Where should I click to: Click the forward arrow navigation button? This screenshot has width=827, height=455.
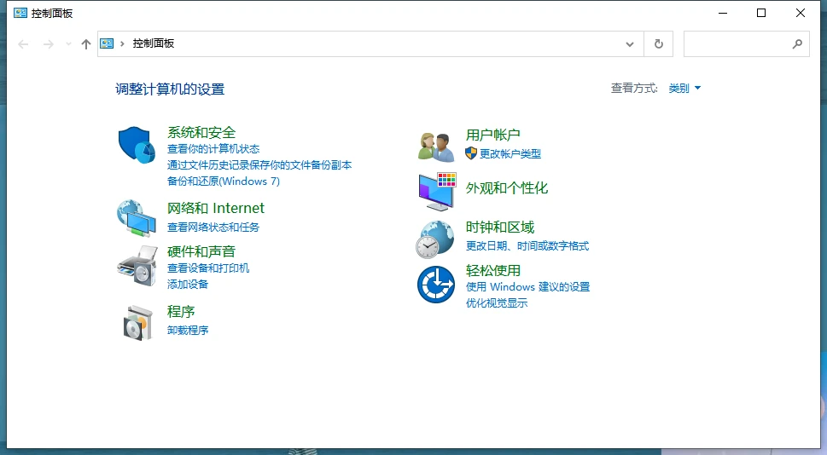pos(48,44)
